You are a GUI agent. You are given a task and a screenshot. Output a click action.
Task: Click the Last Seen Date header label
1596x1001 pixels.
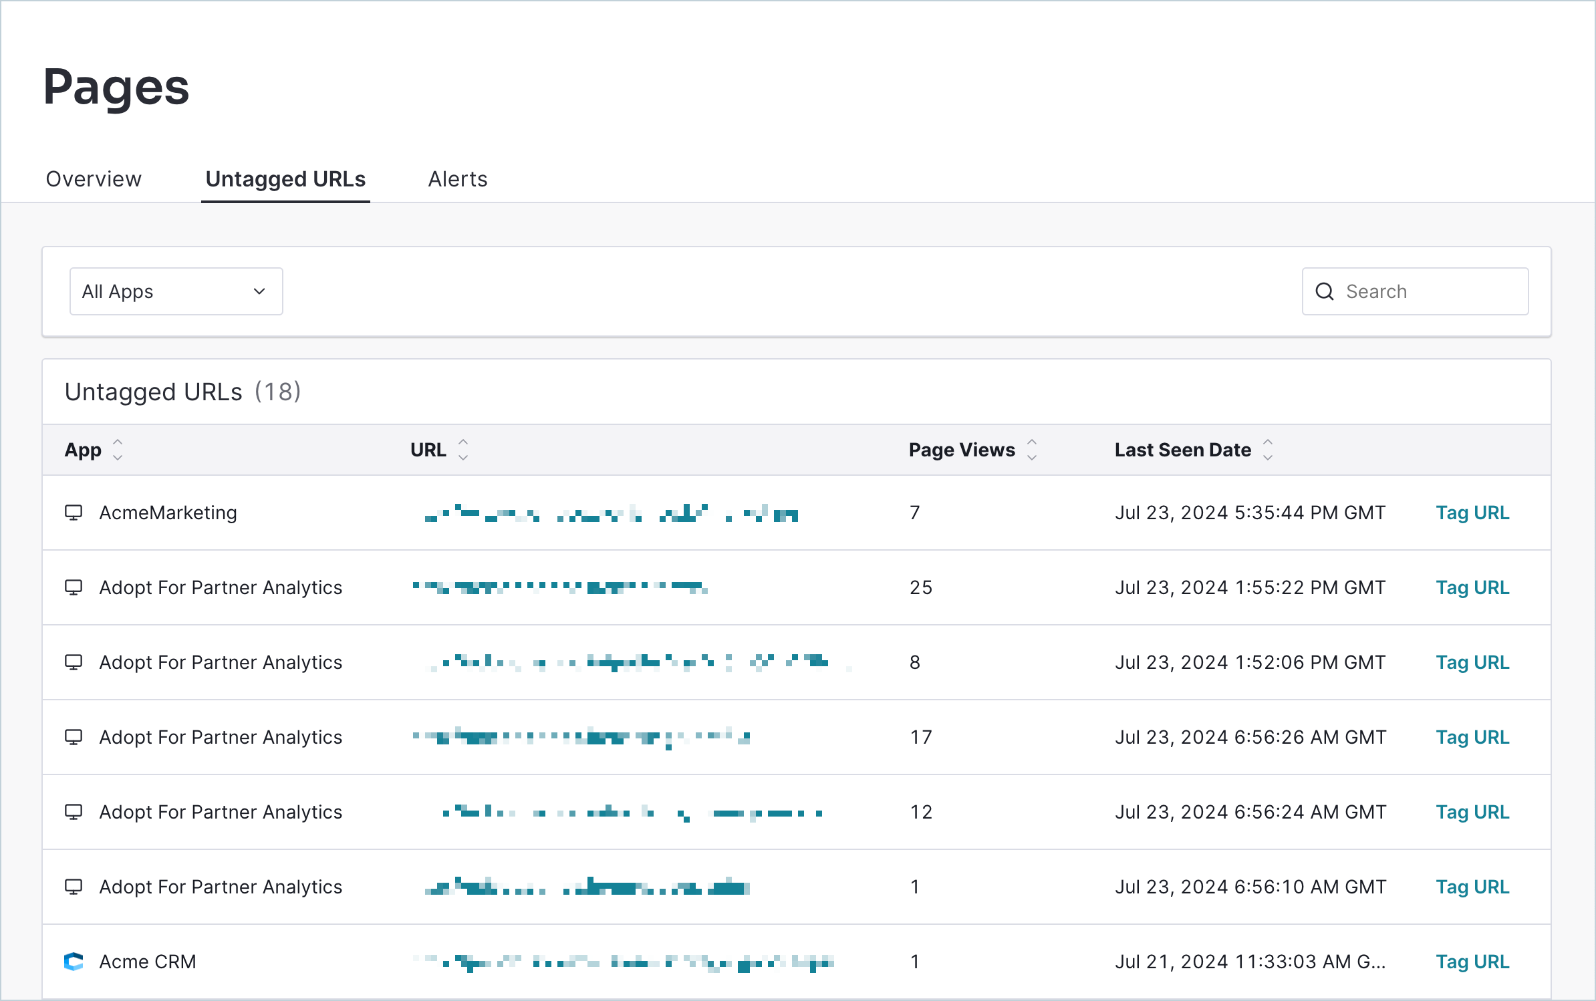(1183, 450)
